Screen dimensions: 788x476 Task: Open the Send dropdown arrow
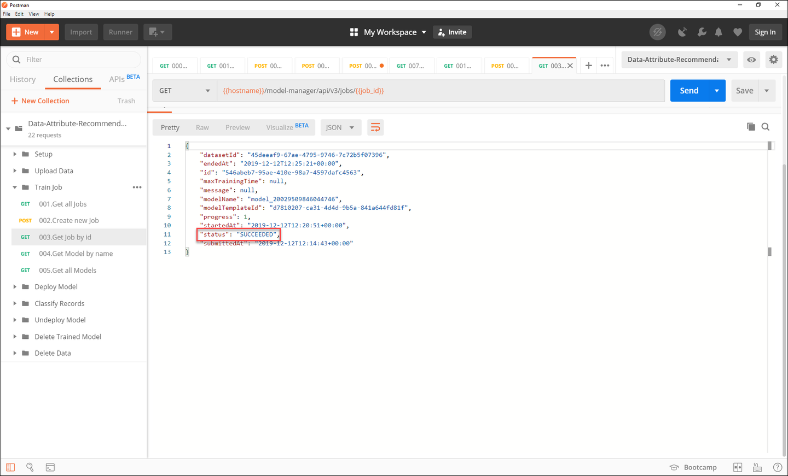[717, 91]
